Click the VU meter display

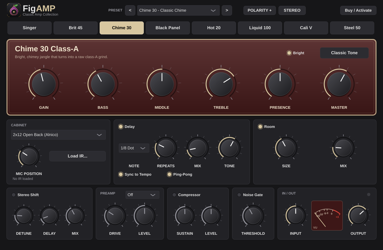(x=327, y=216)
